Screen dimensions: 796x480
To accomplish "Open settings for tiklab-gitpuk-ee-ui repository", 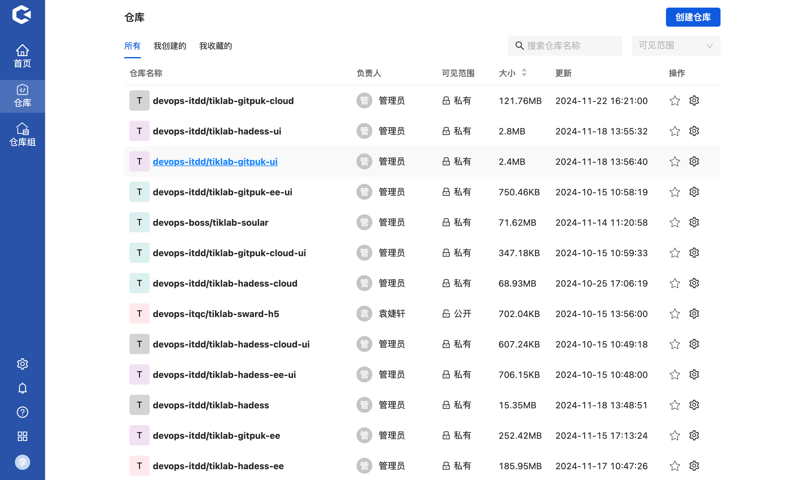I will (694, 192).
